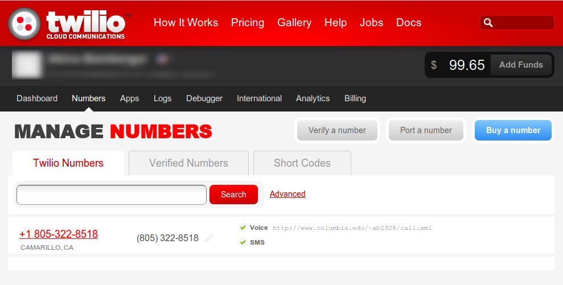Click the green Voice checkmark icon
Image resolution: width=563 pixels, height=285 pixels.
click(x=243, y=228)
